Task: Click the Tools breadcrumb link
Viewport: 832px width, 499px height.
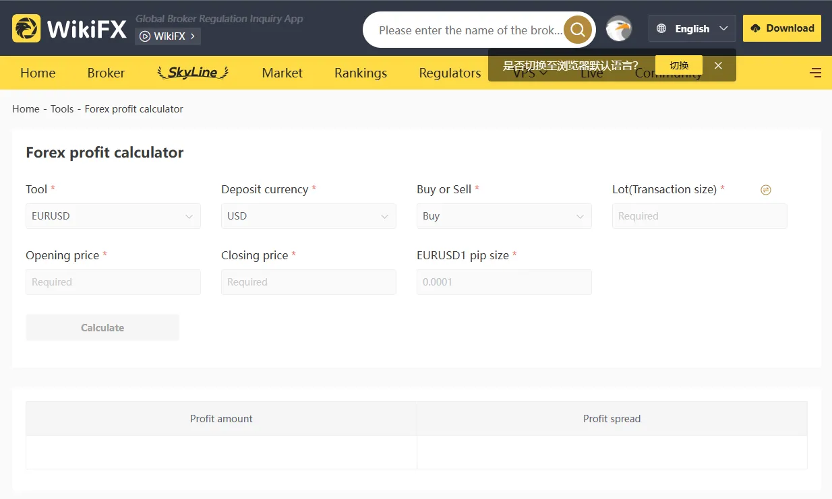Action: [x=62, y=109]
